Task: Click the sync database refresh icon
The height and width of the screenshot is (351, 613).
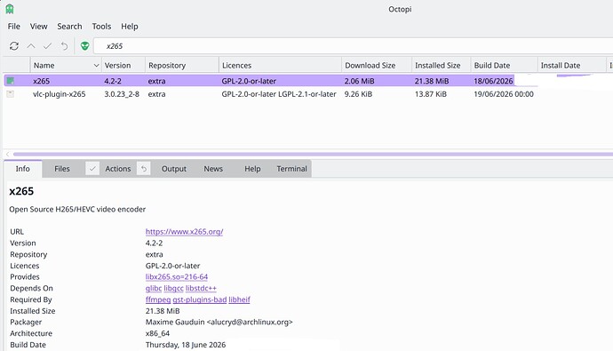Action: coord(14,46)
